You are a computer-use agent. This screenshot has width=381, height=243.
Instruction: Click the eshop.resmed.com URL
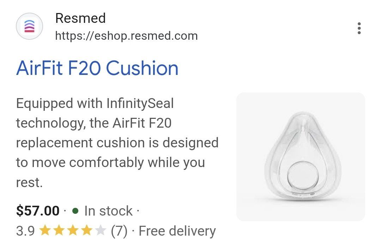(126, 36)
